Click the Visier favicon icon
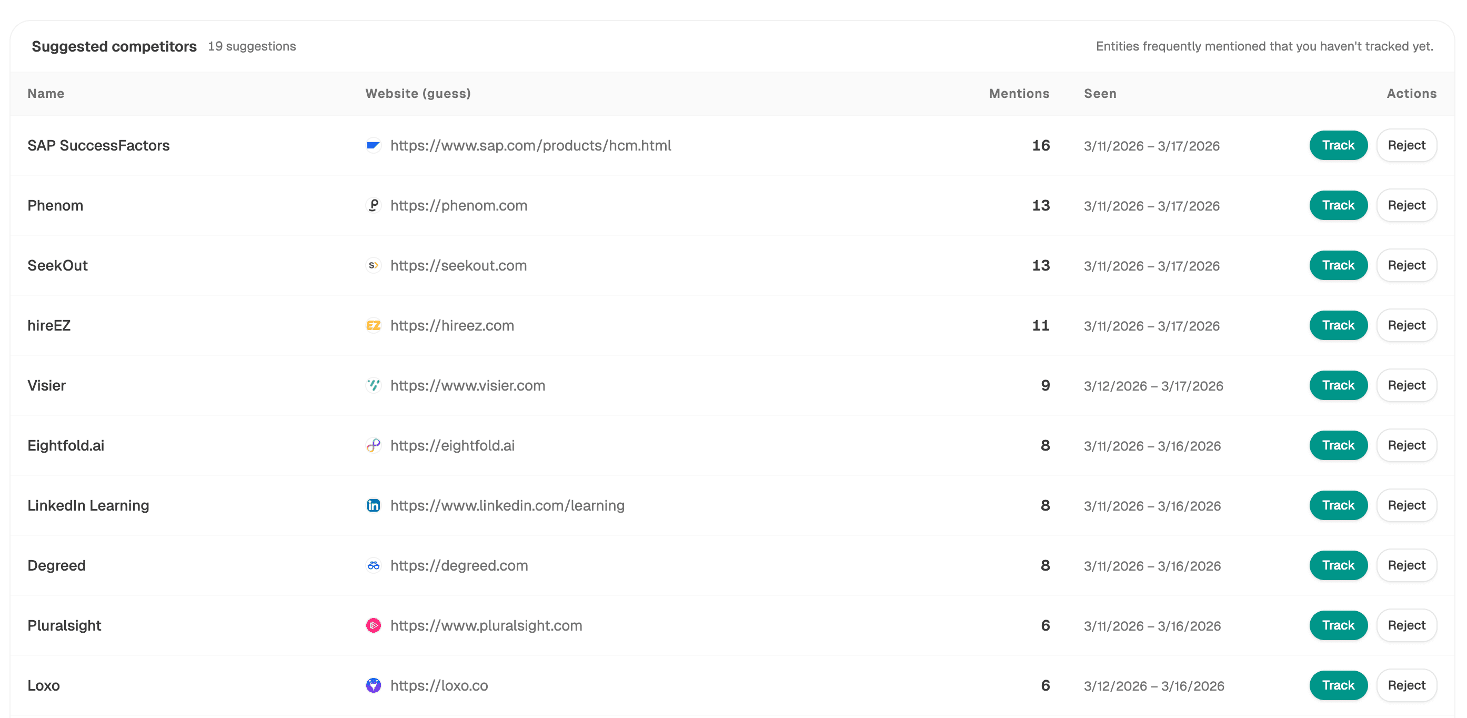The height and width of the screenshot is (718, 1467). [x=374, y=385]
